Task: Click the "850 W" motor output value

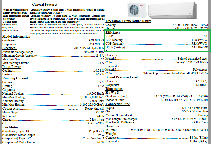Action: pyautogui.click(x=100, y=112)
